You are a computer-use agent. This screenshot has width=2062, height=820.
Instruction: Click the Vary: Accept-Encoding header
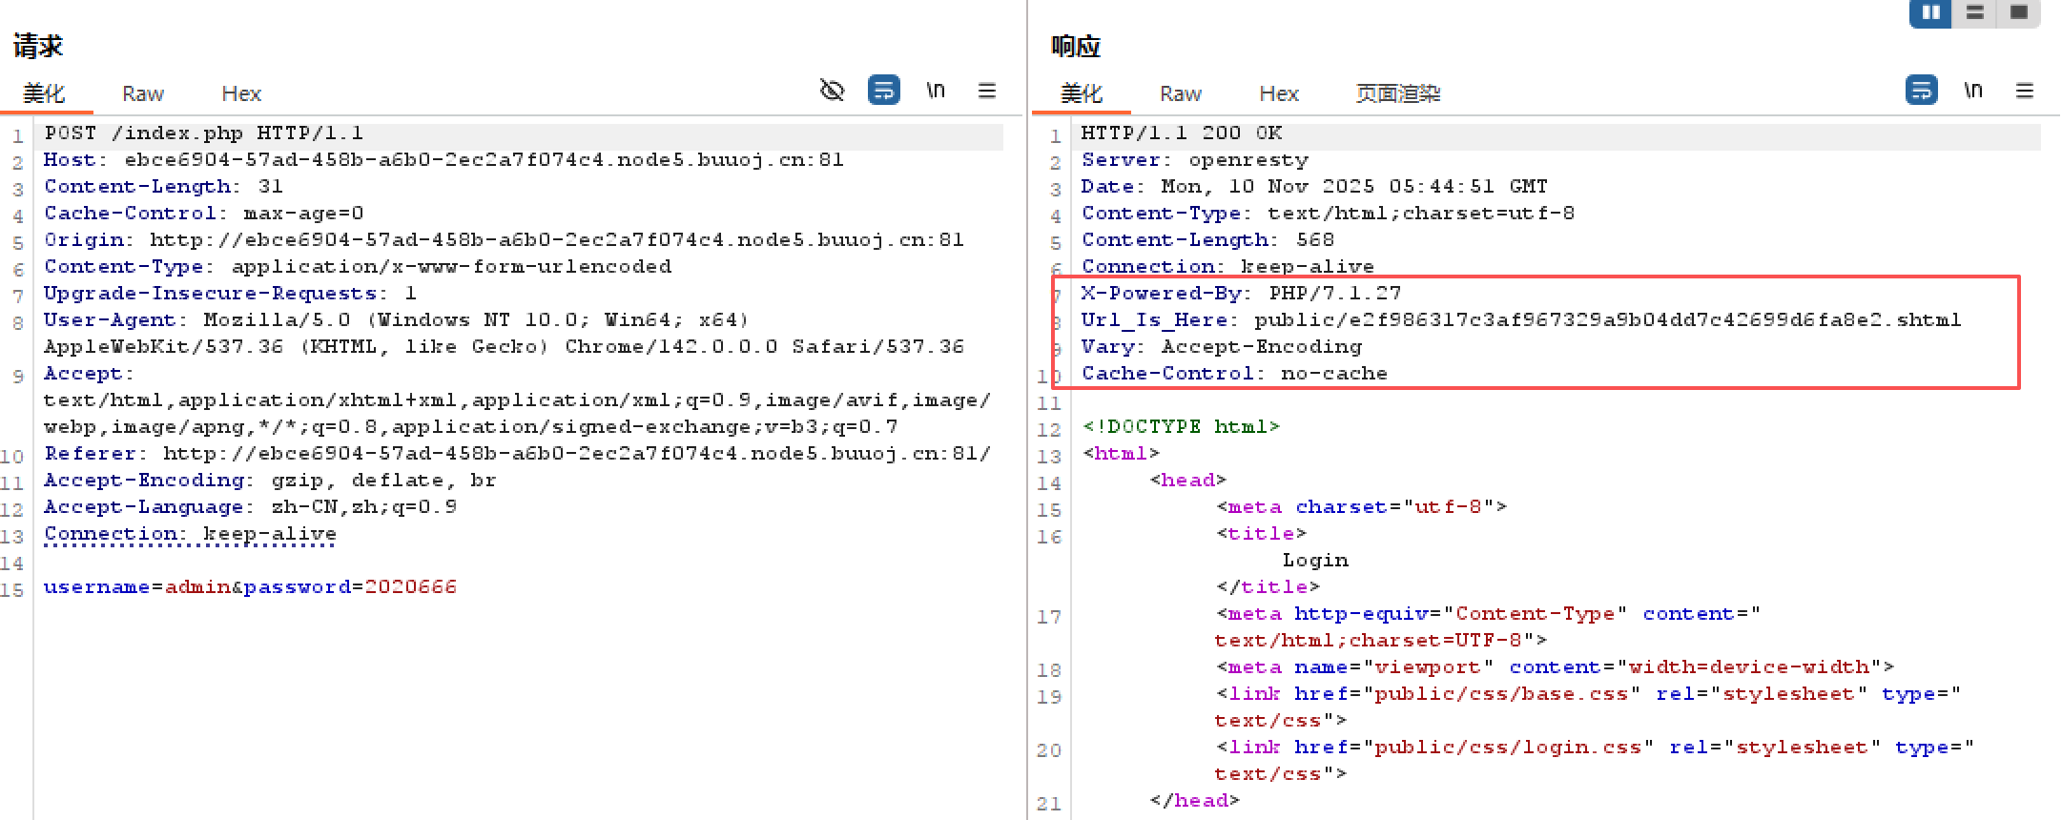click(1222, 347)
